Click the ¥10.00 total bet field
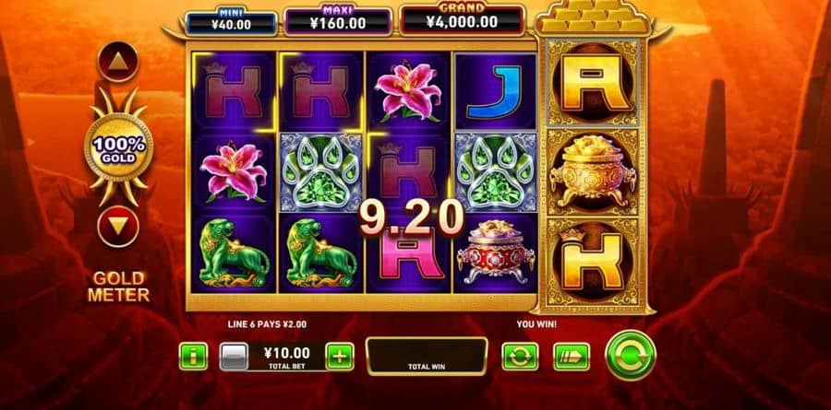Image resolution: width=831 pixels, height=410 pixels. tap(287, 356)
